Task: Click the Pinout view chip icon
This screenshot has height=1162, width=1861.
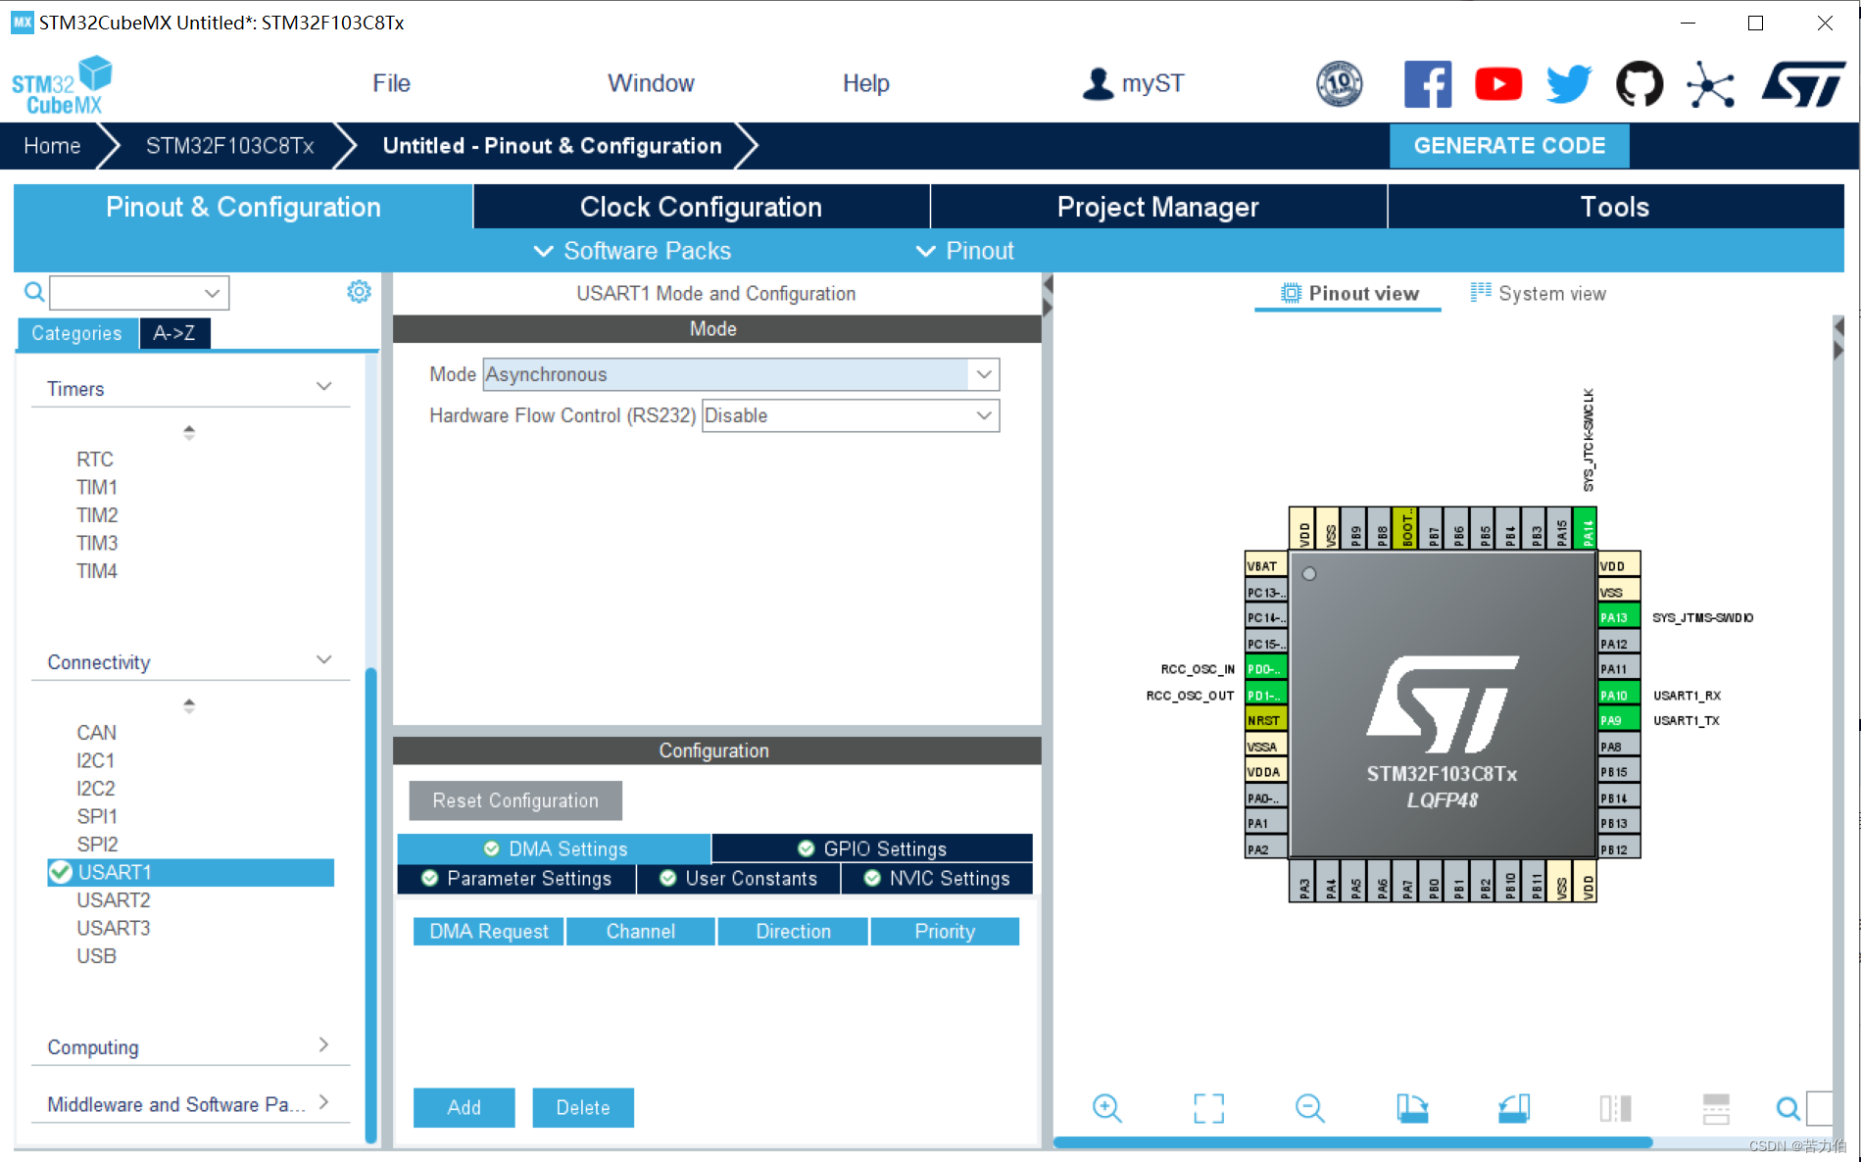Action: [x=1291, y=293]
